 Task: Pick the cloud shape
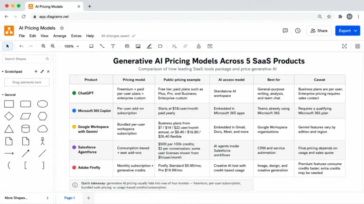point(43,129)
